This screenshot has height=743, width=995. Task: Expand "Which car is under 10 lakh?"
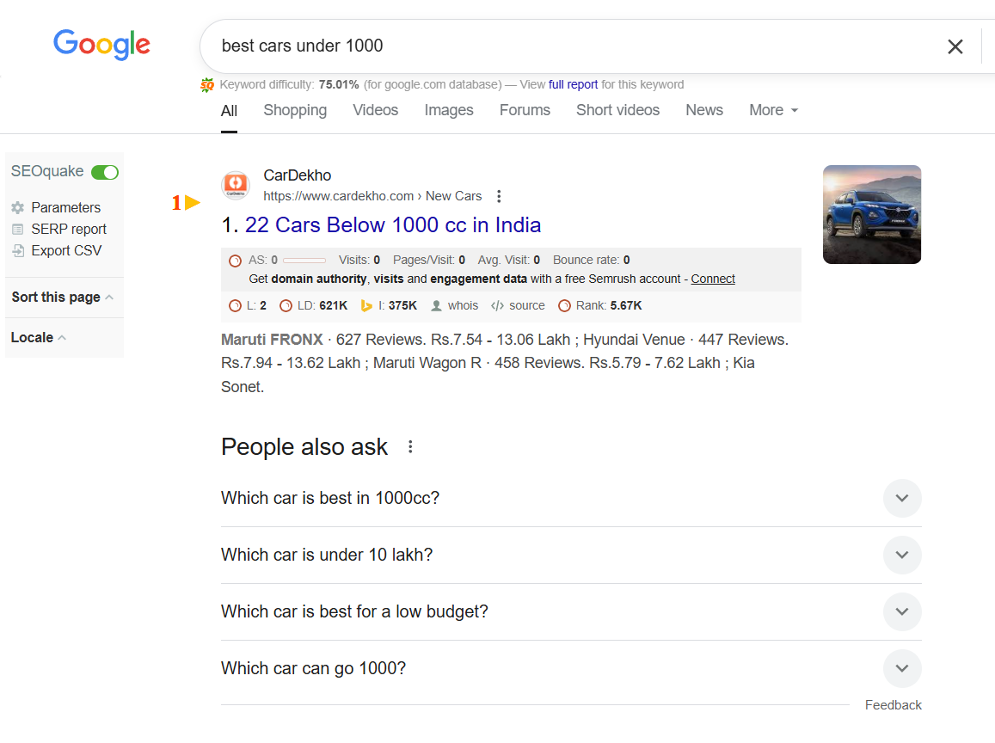pyautogui.click(x=901, y=555)
